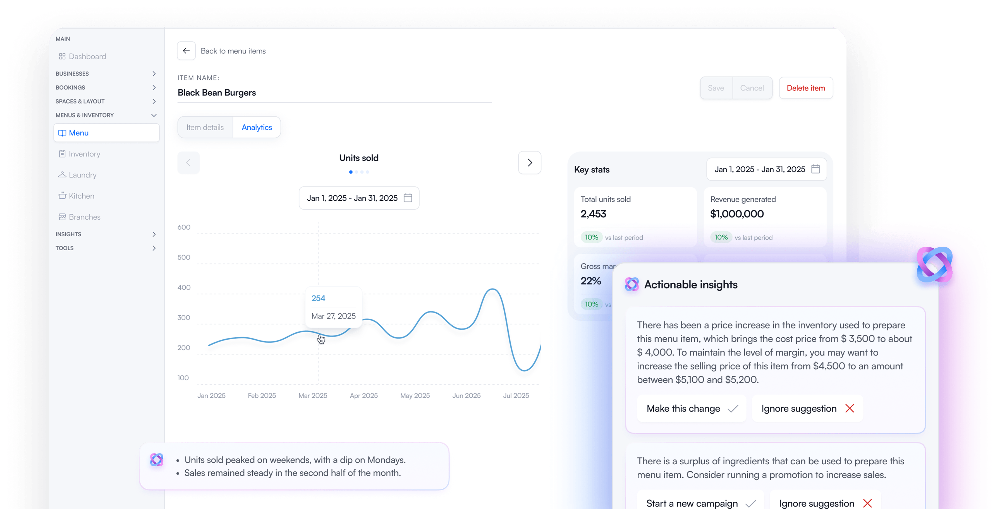Screen dimensions: 995x509
Task: Switch to the Item details tab
Action: tap(205, 127)
